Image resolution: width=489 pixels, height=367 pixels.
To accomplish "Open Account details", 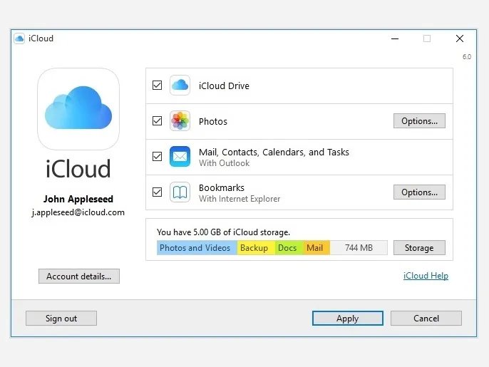I will coord(79,276).
